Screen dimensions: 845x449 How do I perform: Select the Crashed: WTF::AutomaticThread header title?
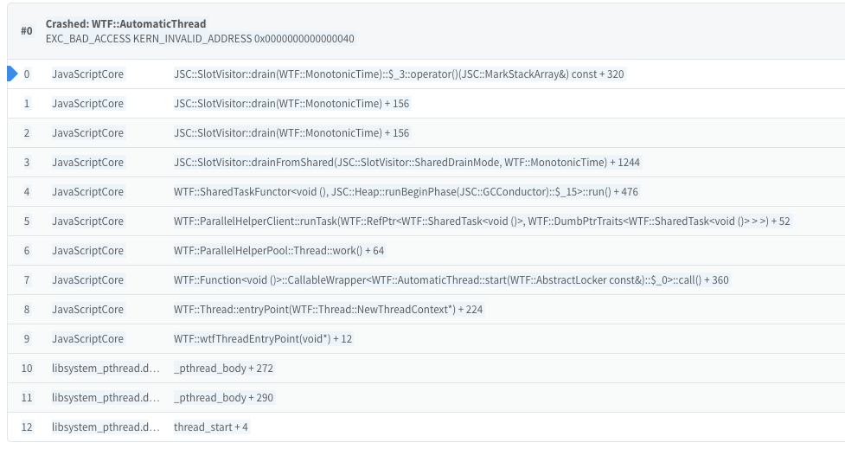click(x=125, y=23)
